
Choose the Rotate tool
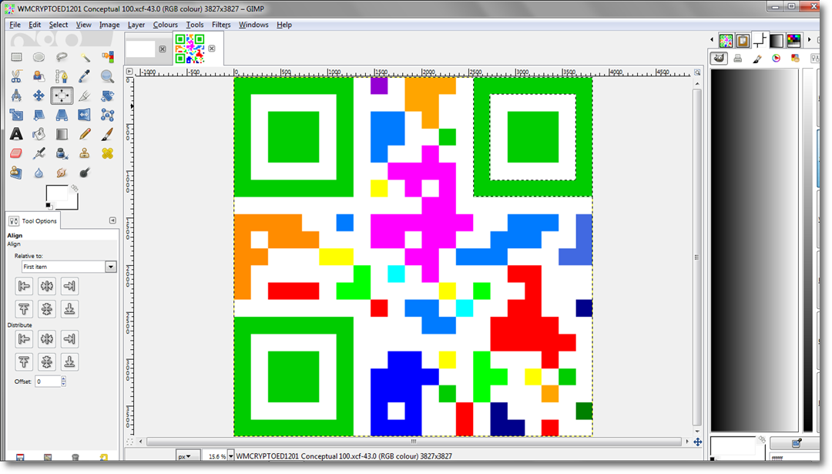pos(107,96)
